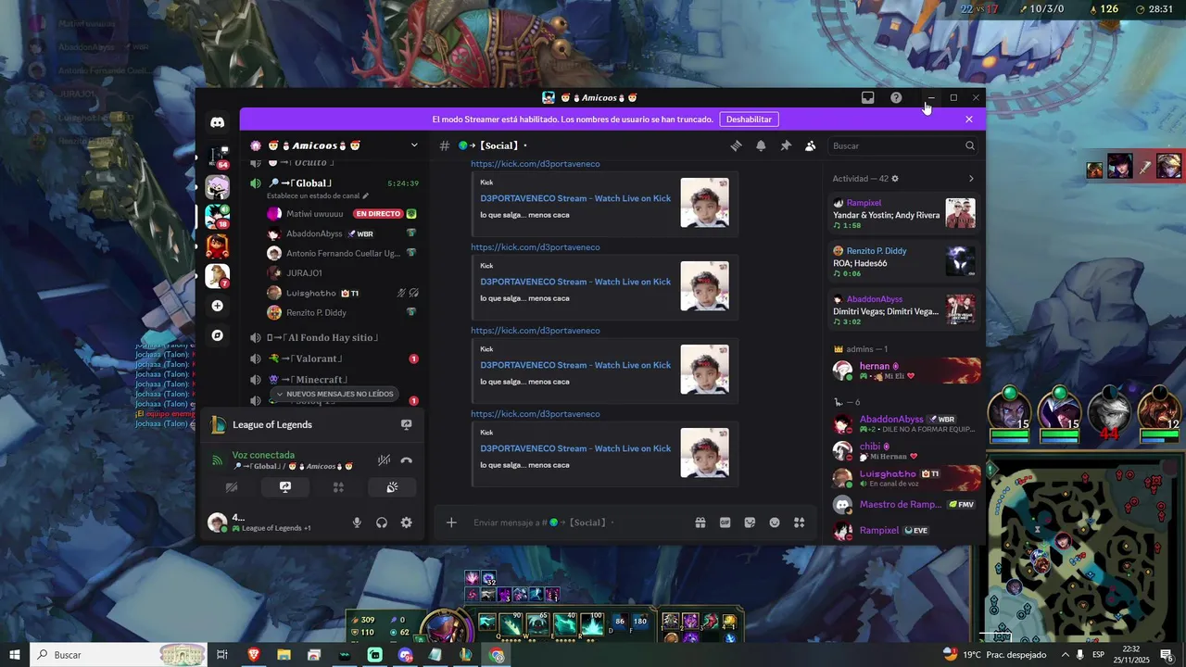Click the Buscar search field in Discord
The height and width of the screenshot is (667, 1186).
[903, 145]
